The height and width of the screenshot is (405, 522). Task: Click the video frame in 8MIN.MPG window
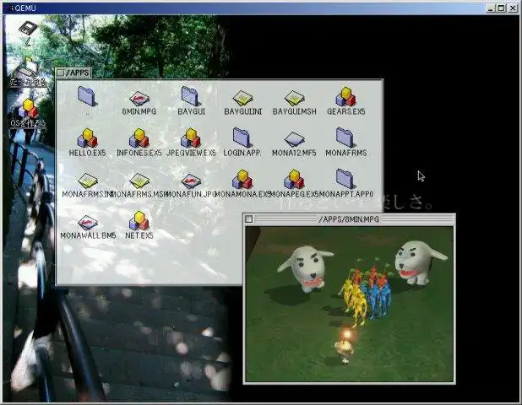coord(349,305)
